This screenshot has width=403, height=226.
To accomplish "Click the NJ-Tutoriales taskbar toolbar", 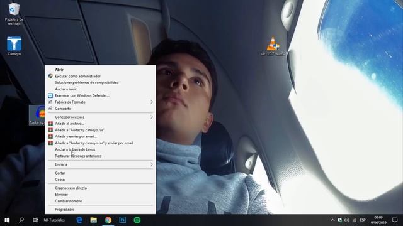I will coord(54,220).
